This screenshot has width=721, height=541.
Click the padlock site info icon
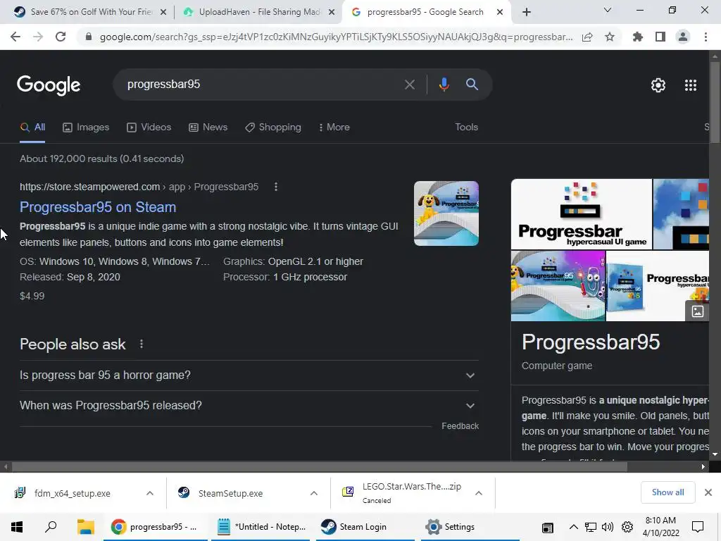coord(89,37)
